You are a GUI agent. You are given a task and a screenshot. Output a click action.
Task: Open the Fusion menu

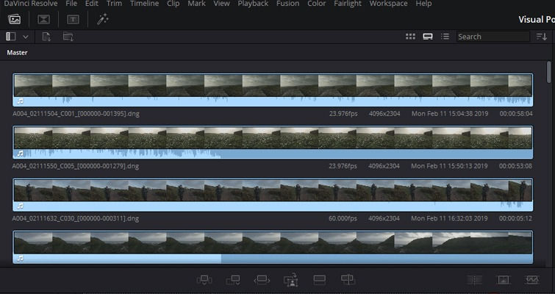coord(287,4)
